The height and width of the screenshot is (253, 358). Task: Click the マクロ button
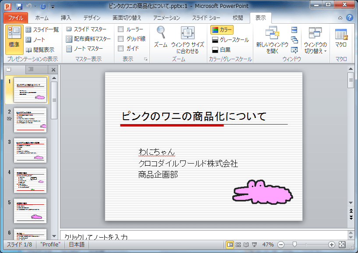tap(341, 37)
